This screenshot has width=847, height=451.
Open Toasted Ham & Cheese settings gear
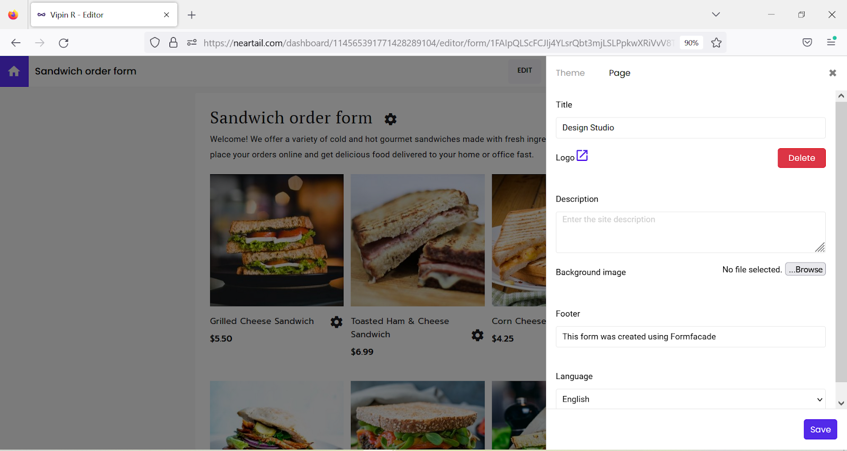point(477,335)
